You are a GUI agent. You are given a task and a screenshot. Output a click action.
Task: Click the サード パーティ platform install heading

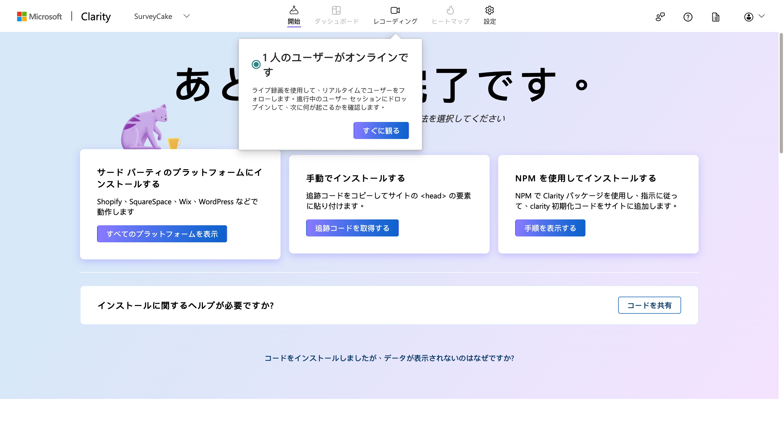coord(179,178)
